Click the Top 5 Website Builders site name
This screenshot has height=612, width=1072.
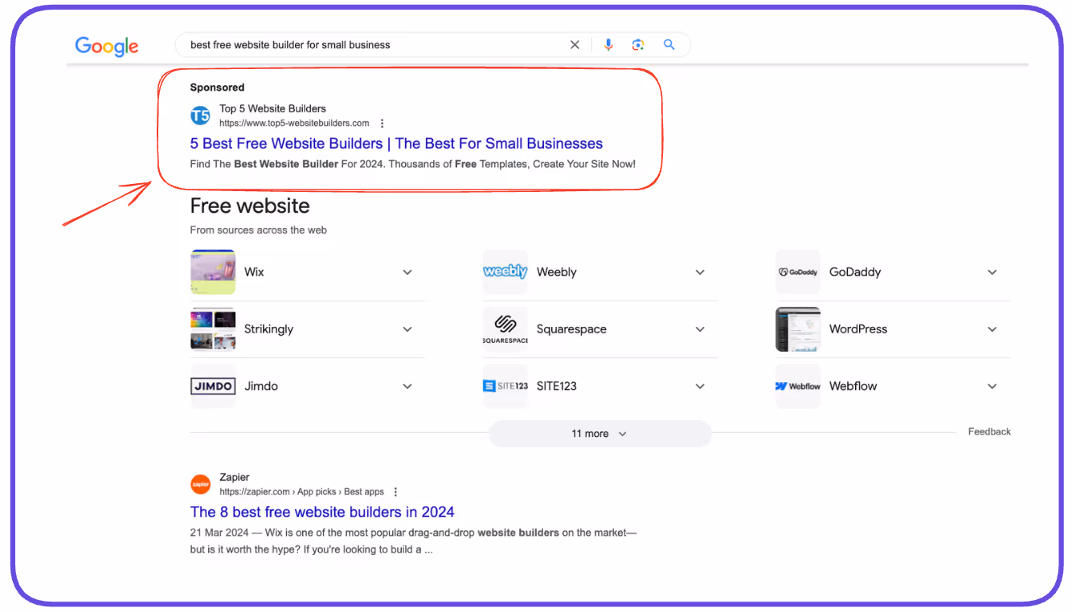point(272,108)
